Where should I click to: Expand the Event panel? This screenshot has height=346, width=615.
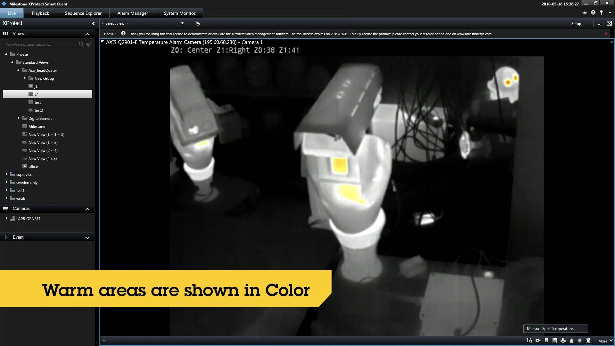point(87,237)
